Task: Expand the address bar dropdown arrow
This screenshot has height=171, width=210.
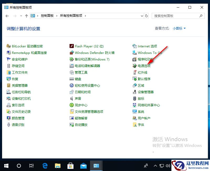Action: point(142,16)
